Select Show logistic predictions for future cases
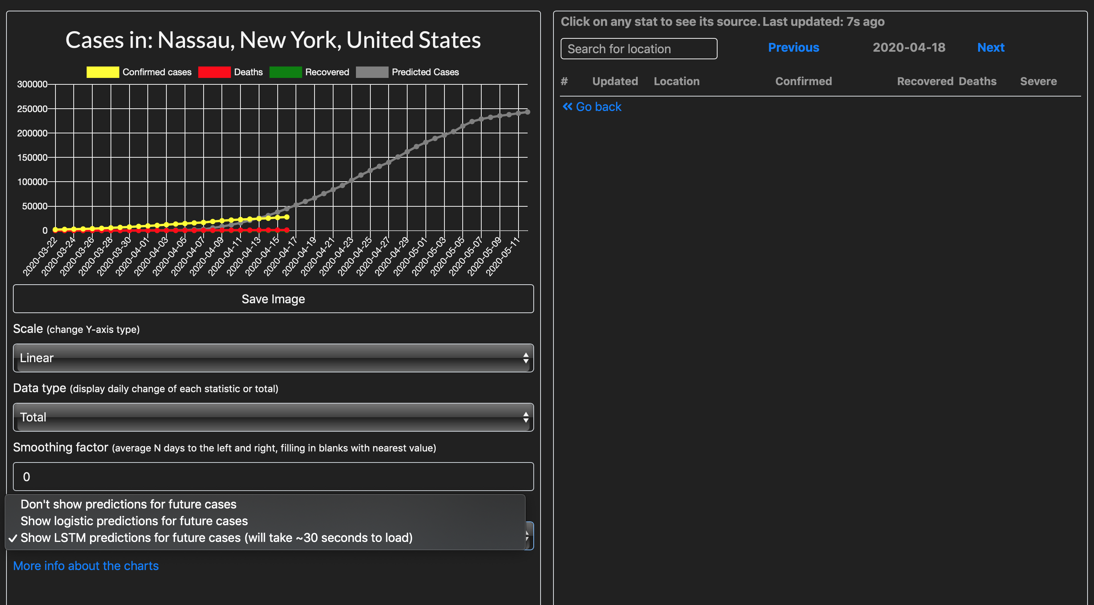Screen dimensions: 1094x605 [134, 521]
